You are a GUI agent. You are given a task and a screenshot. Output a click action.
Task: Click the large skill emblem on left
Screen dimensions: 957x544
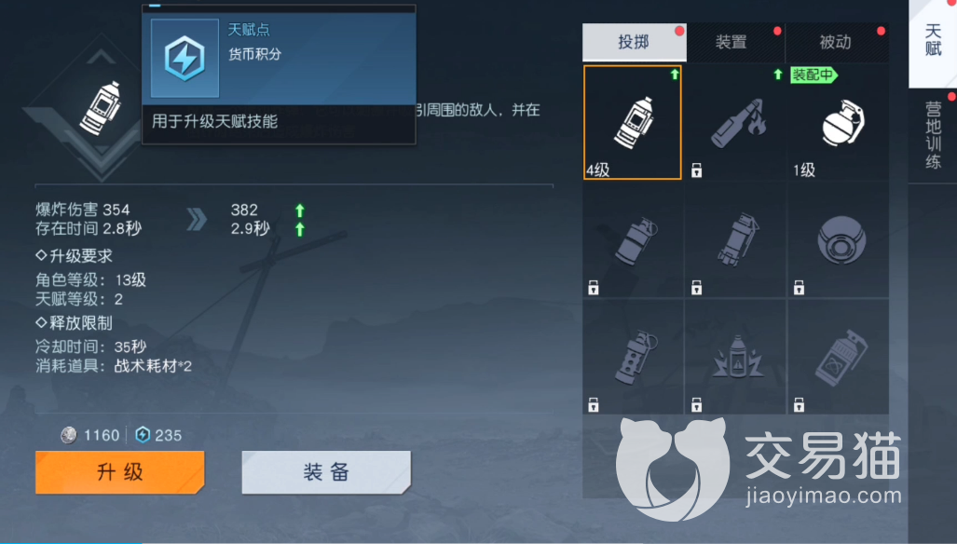tap(100, 109)
